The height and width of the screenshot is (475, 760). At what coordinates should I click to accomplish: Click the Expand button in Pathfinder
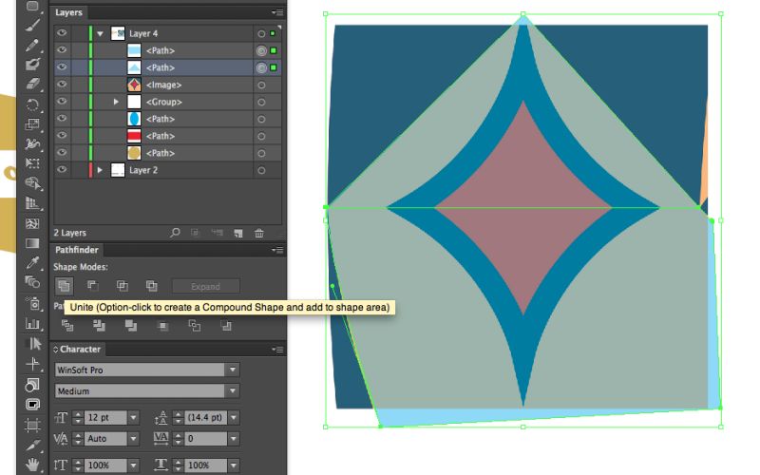205,287
